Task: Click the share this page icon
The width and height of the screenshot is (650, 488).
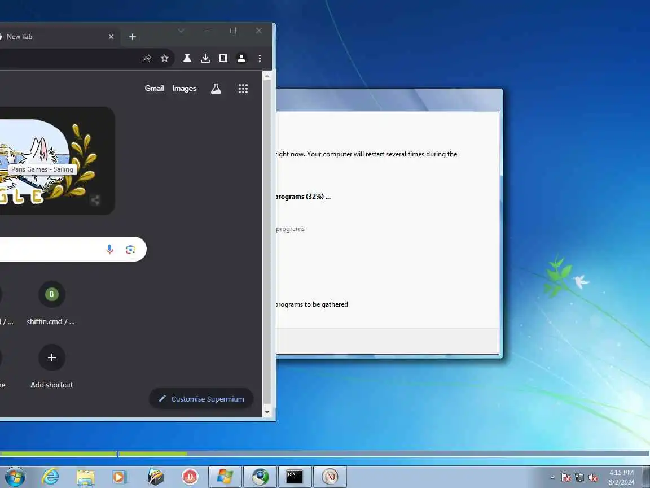Action: [147, 59]
